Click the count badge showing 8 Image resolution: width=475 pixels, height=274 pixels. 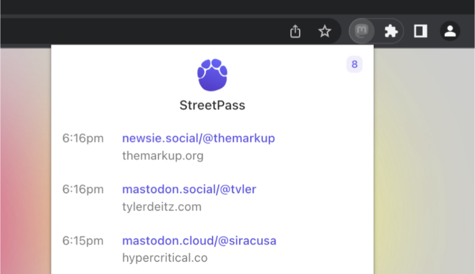354,65
